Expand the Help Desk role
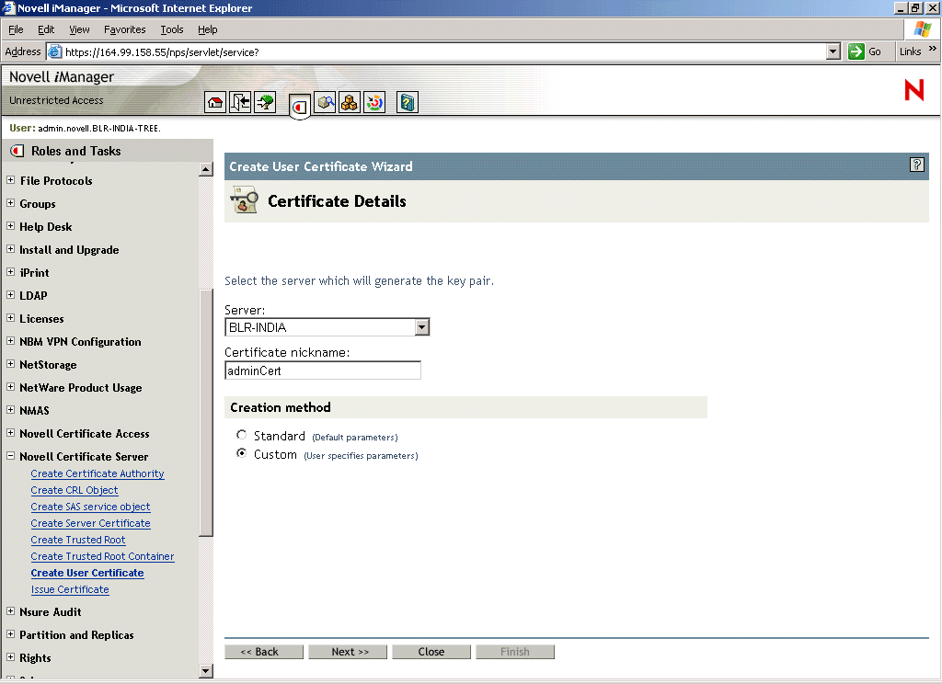The width and height of the screenshot is (942, 684). [10, 226]
